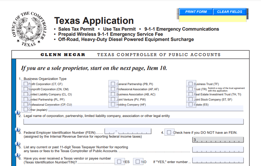Click the 'GLENN HEGAR' name text
The height and width of the screenshot is (166, 261).
pos(63,54)
